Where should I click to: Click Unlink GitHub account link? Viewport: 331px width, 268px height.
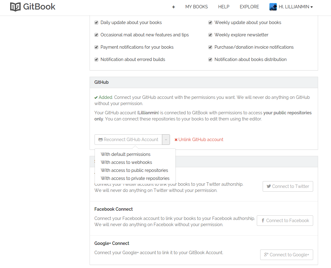[199, 140]
